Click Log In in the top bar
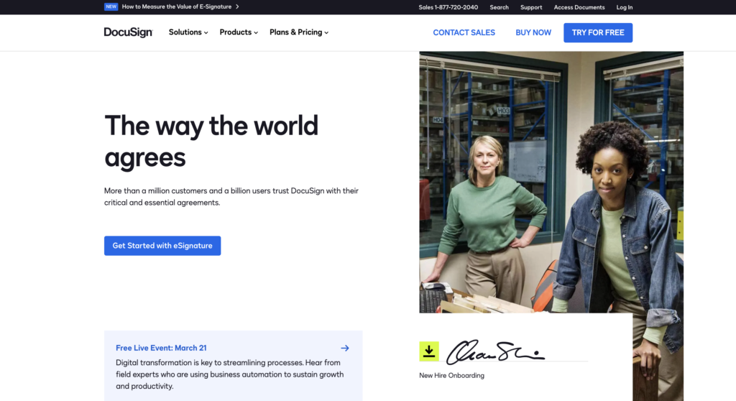 (625, 7)
